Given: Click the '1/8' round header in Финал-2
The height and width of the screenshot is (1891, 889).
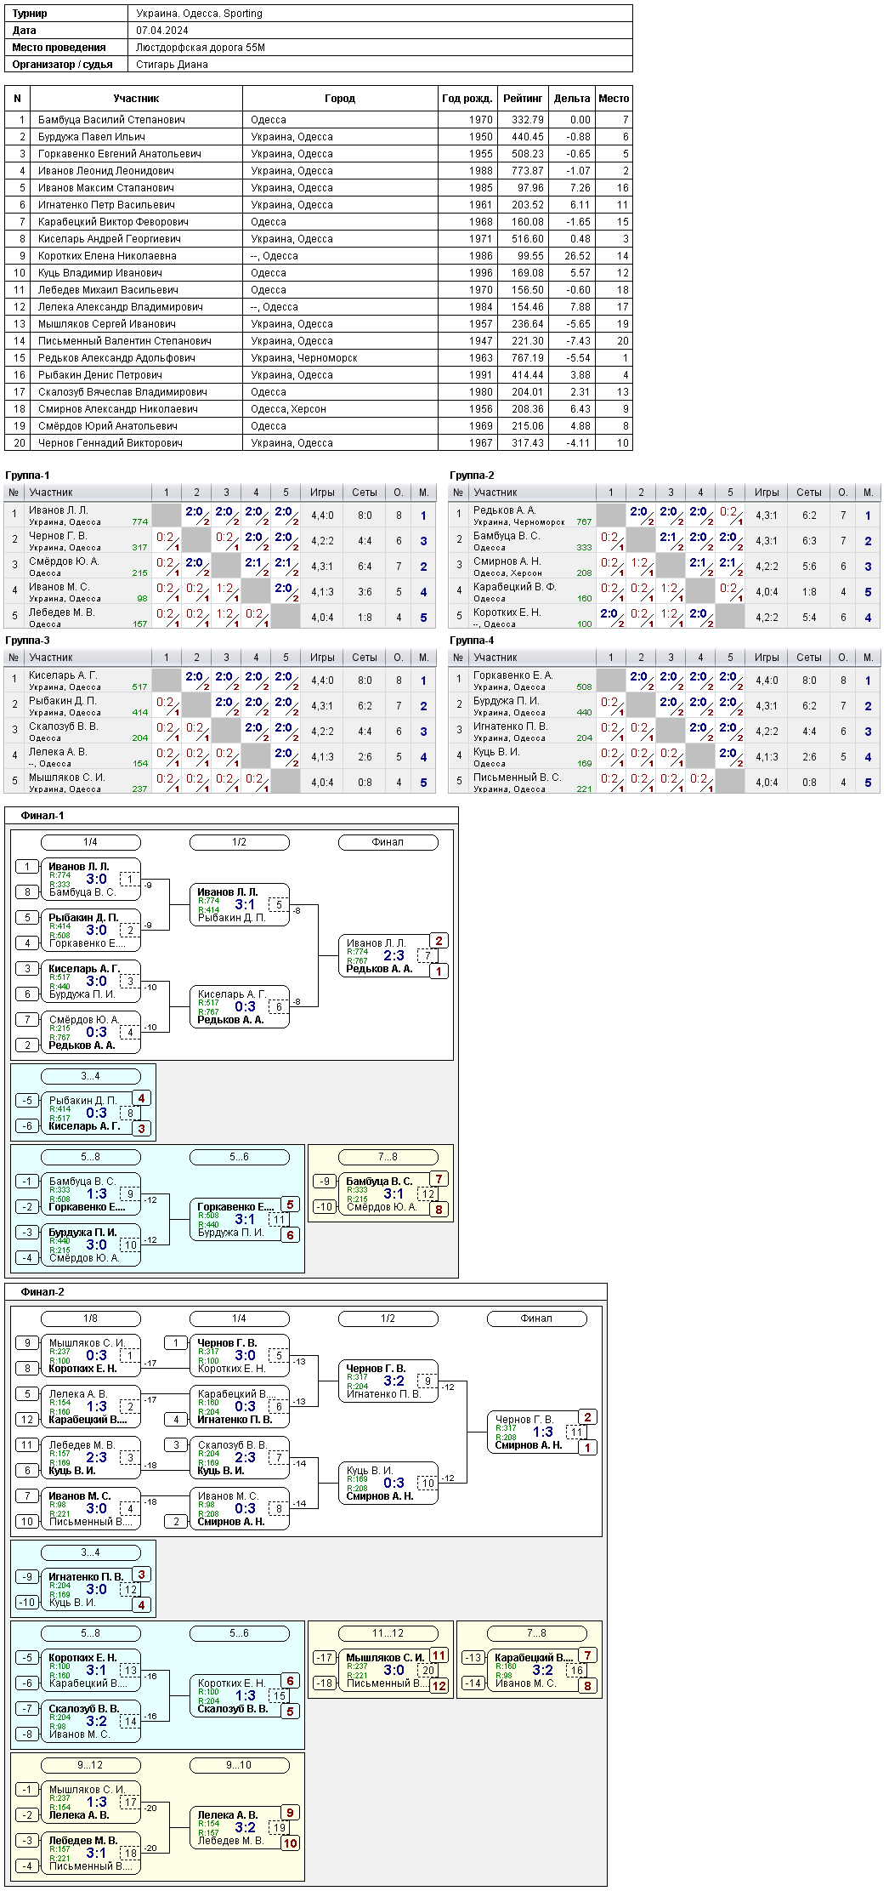Looking at the screenshot, I should tap(90, 1319).
